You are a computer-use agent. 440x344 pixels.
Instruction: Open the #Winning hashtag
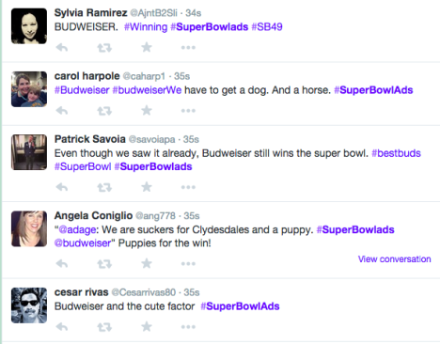click(x=146, y=27)
